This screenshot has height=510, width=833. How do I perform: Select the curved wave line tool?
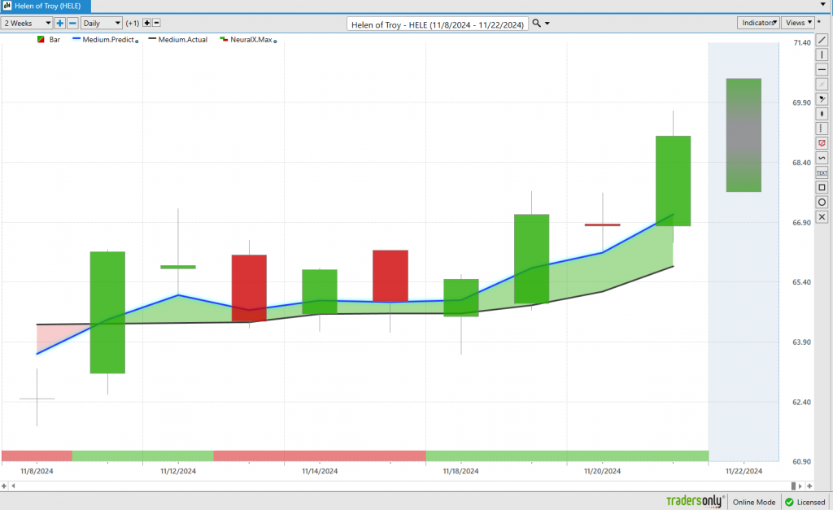(x=822, y=157)
